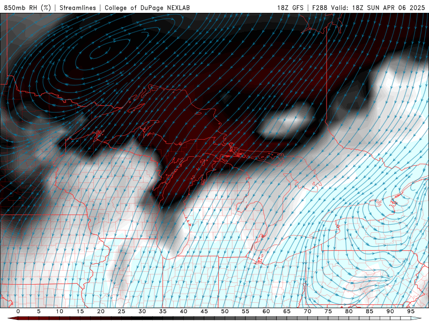The width and height of the screenshot is (429, 321).
Task: Click the "10" value on the color scale
Action: pyautogui.click(x=60, y=311)
